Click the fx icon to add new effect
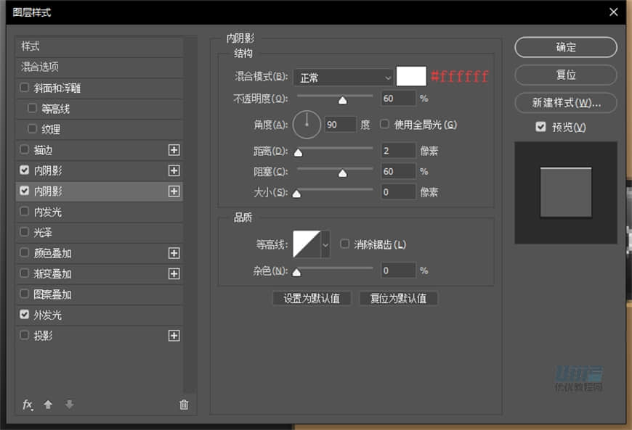 coord(28,405)
